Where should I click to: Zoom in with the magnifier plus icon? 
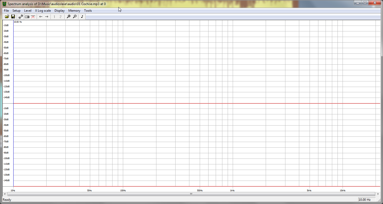pyautogui.click(x=68, y=16)
